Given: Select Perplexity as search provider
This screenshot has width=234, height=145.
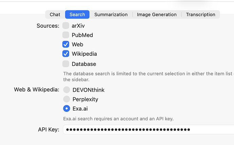Looking at the screenshot, I should 66,99.
